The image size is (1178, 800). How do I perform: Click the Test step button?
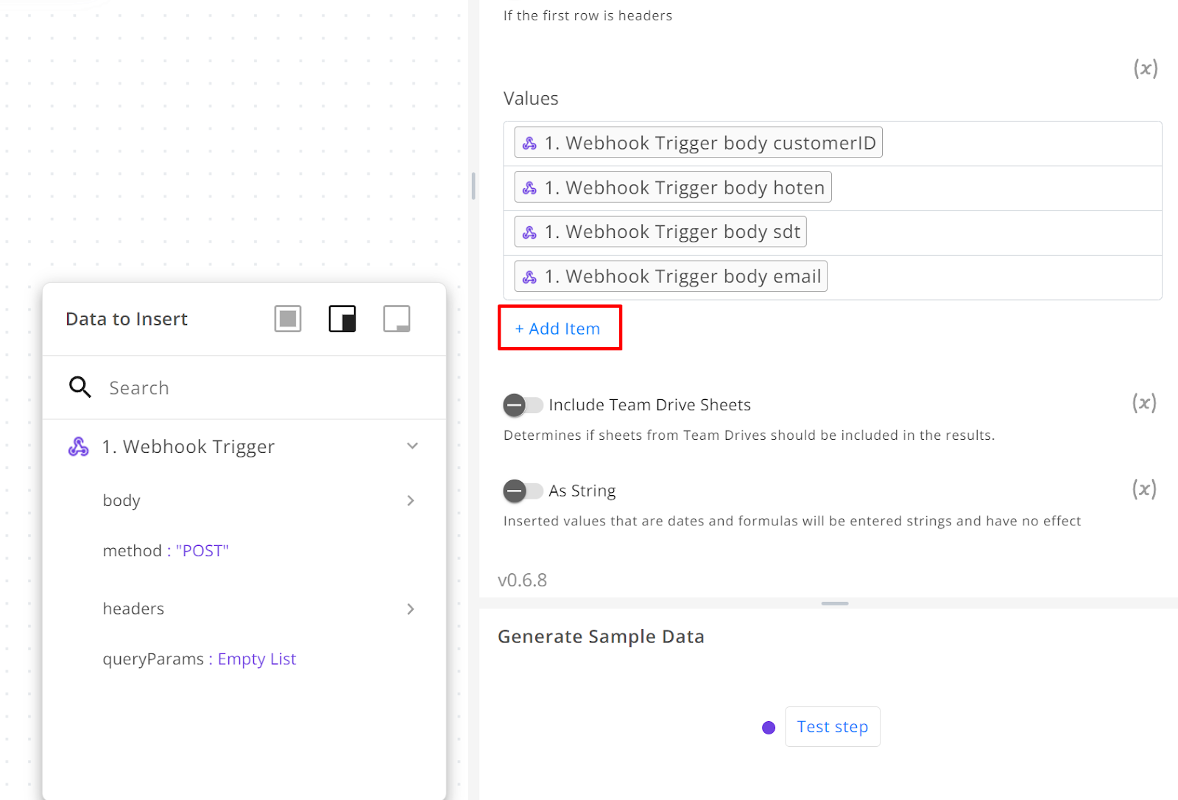(833, 727)
